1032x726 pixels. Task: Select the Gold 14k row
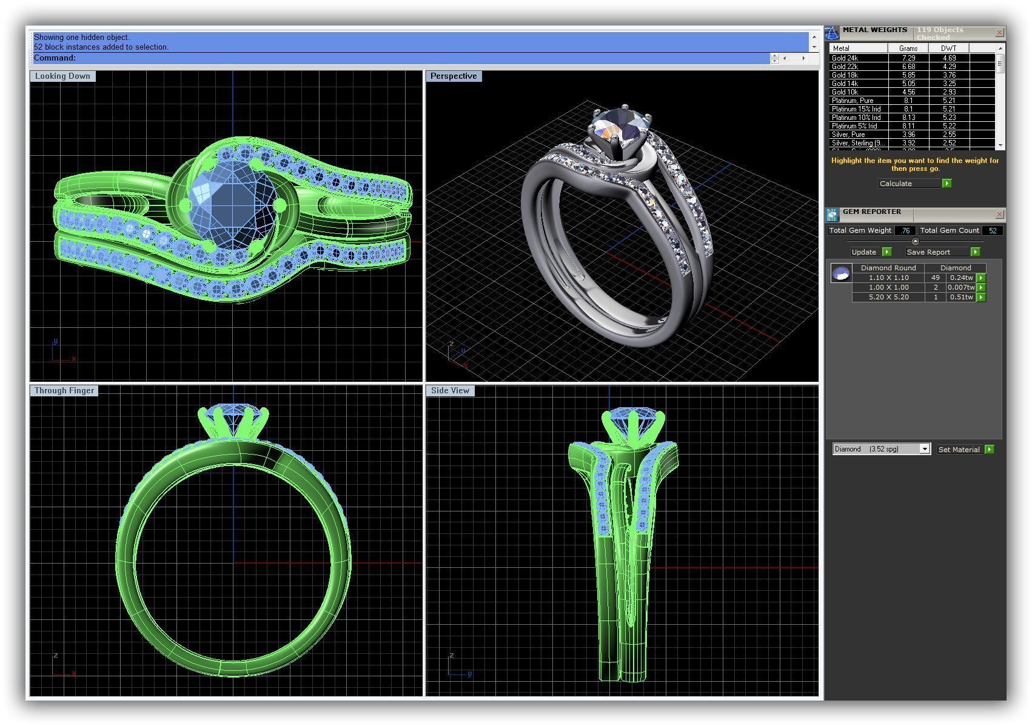[912, 84]
